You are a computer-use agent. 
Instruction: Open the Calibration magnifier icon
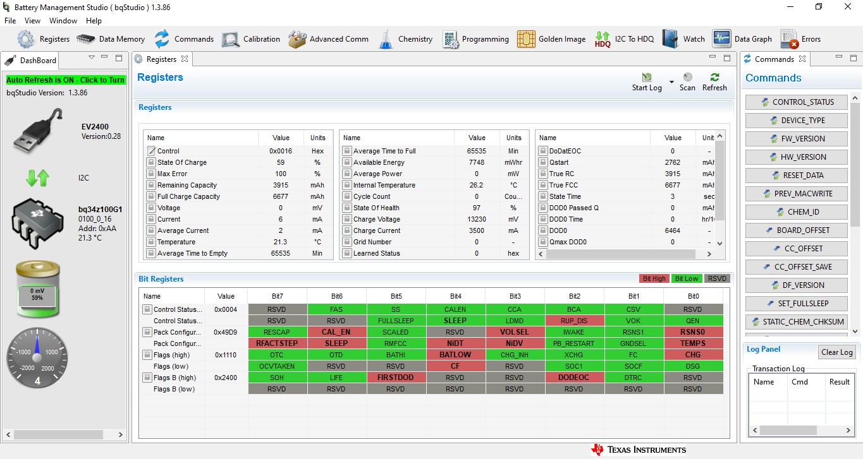(x=230, y=39)
